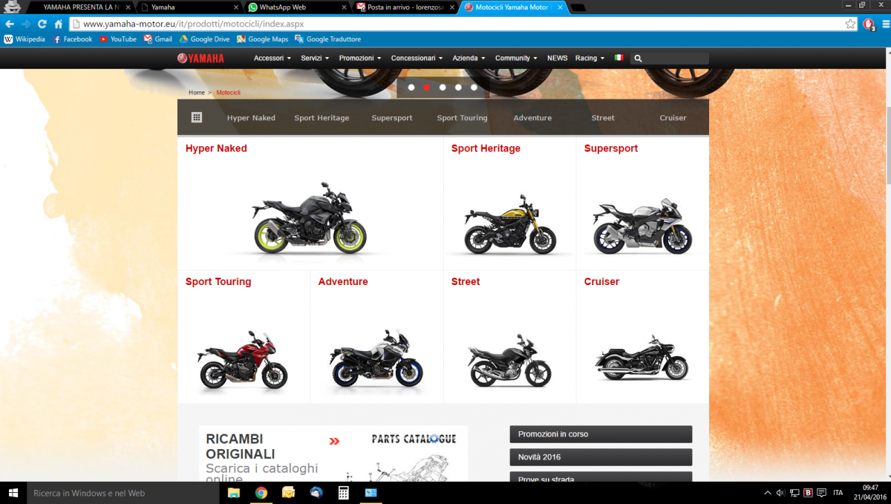
Task: Open the mail envelope app in taskbar
Action: coord(289,493)
